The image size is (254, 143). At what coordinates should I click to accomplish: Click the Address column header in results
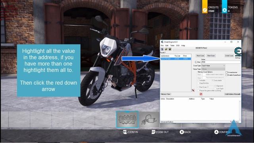coord(165,56)
